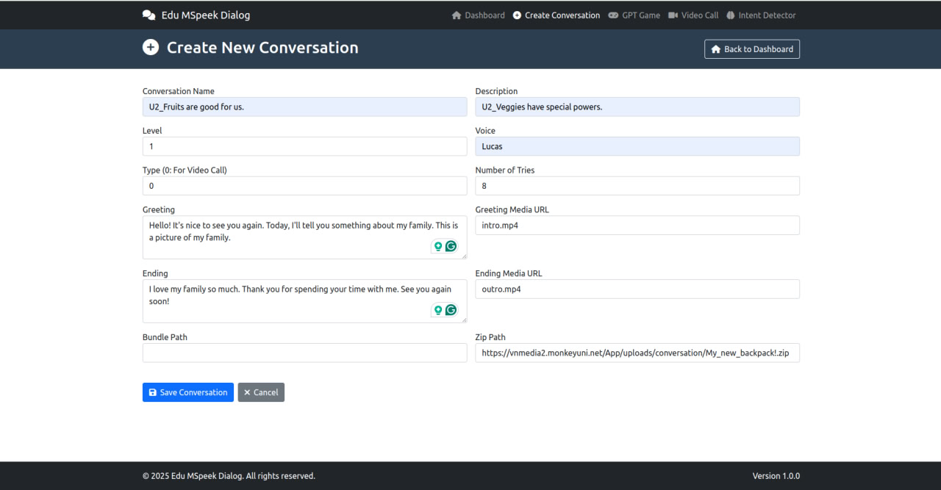Click the Type input showing 0
Image resolution: width=941 pixels, height=490 pixels.
(304, 186)
